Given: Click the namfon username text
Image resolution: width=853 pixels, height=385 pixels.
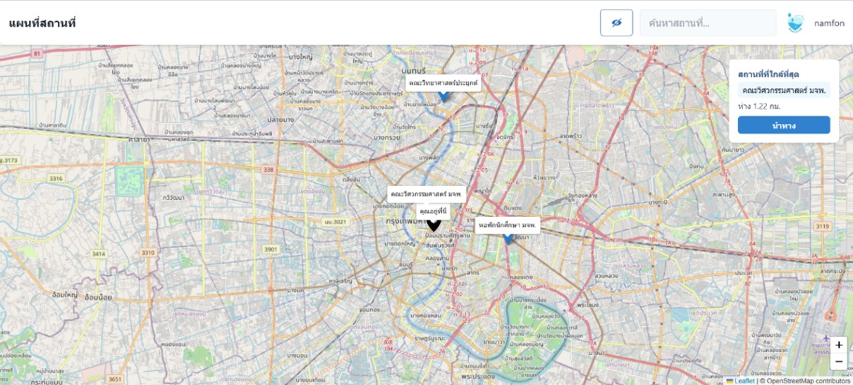Looking at the screenshot, I should (829, 23).
